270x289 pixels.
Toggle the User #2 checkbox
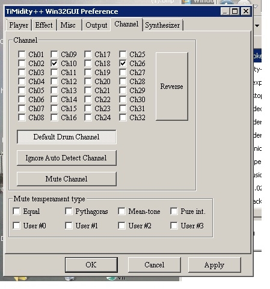(x=121, y=225)
